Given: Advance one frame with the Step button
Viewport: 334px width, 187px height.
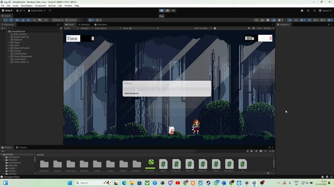Looking at the screenshot, I should click(173, 11).
